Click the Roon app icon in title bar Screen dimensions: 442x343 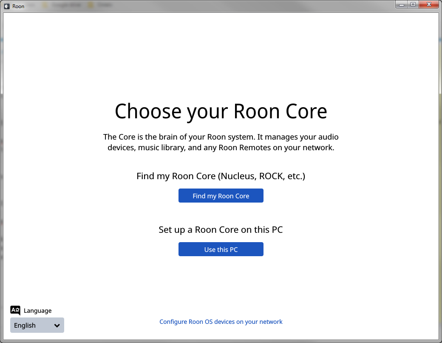point(7,6)
